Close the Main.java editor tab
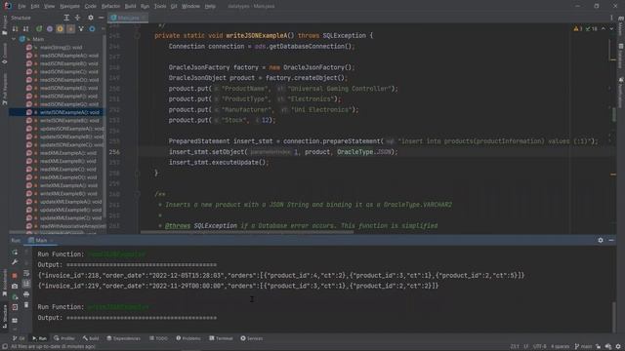This screenshot has height=351, width=625. (144, 18)
